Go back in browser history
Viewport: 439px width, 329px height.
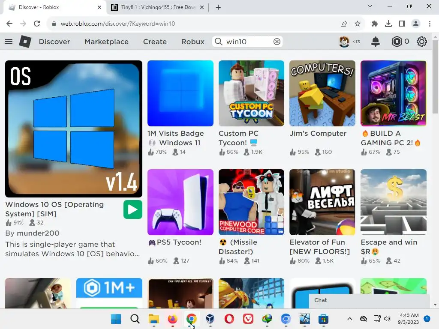pos(9,24)
